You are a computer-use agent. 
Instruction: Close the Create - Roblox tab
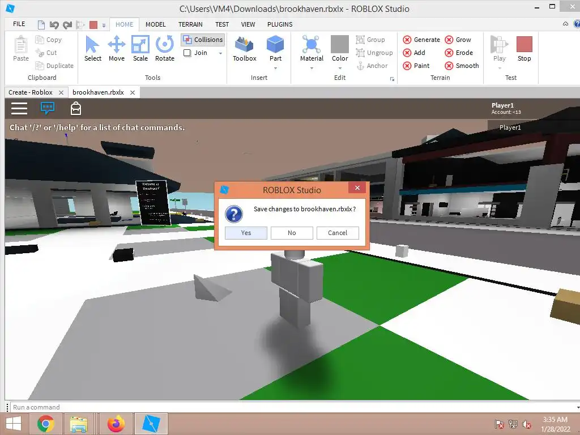tap(61, 92)
